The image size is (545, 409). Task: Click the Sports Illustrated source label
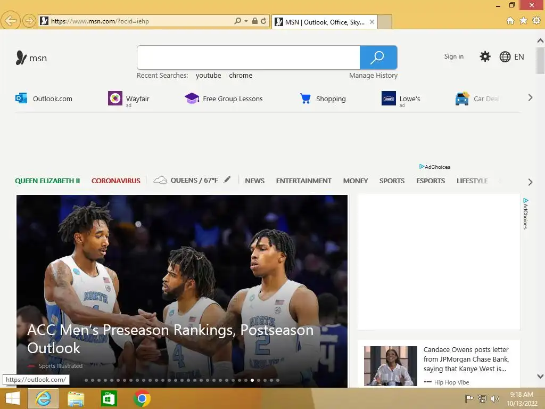coord(61,366)
